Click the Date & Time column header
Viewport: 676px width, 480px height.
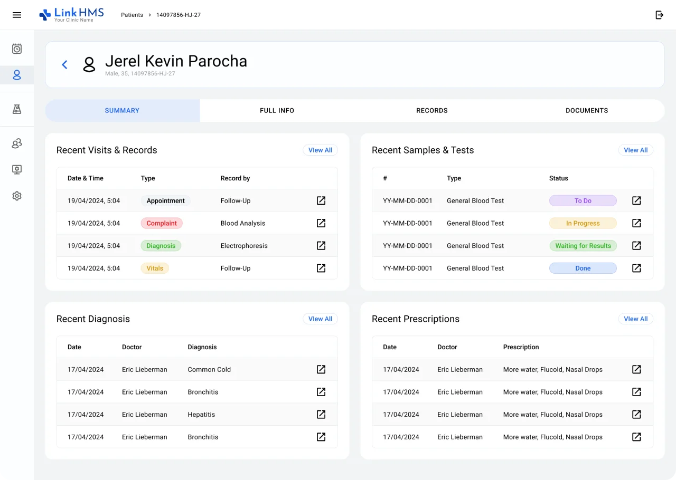[x=86, y=178]
